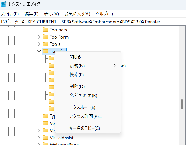Screen dimensions: 186x145
Task: Select the Toolbars key in tree
Action: pyautogui.click(x=58, y=30)
